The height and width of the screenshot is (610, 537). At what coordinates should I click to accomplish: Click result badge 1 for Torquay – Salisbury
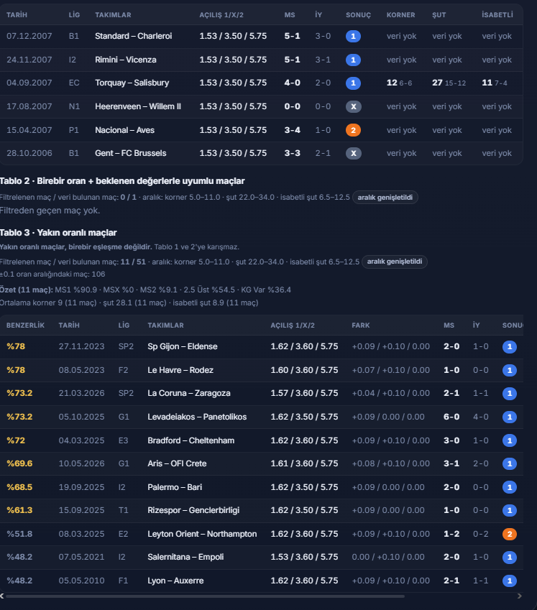[x=353, y=83]
